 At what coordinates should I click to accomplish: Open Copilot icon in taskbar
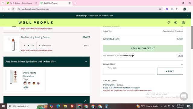51,106
